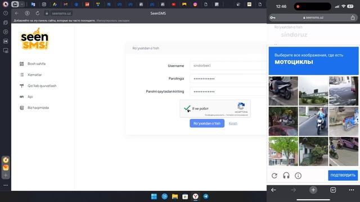The width and height of the screenshot is (360, 202).
Task: Select the tile with building and trees
Action: click(x=283, y=151)
